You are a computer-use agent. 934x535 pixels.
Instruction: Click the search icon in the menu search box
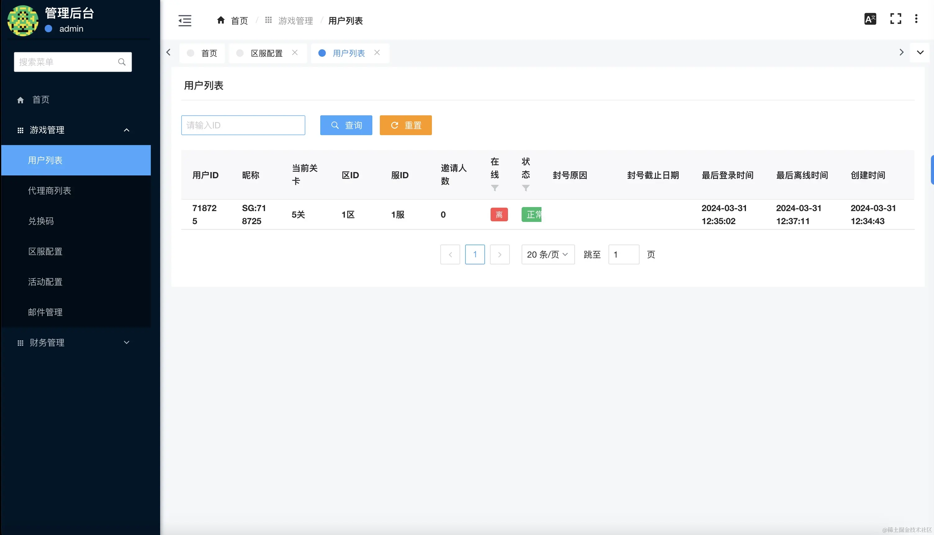[122, 62]
